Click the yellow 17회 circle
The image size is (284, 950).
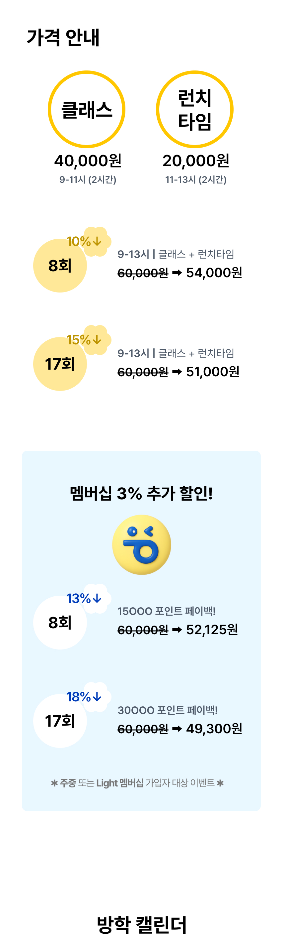point(60,364)
